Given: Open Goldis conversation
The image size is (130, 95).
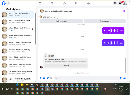Looking at the screenshot, I should tap(17, 36).
